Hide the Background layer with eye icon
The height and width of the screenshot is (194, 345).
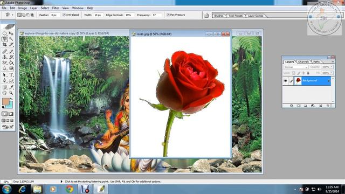[285, 81]
